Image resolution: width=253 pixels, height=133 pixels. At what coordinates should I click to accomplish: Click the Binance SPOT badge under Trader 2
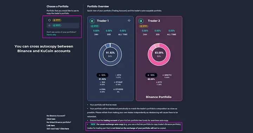(x=144, y=26)
